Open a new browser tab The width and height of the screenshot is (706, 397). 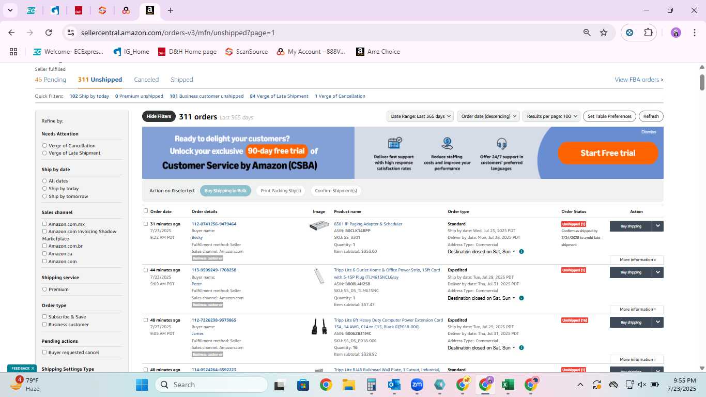[x=171, y=10]
